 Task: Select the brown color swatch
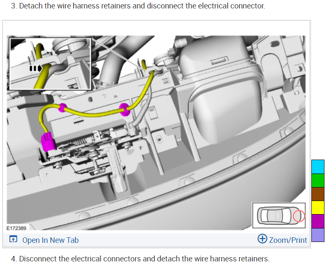(x=318, y=194)
